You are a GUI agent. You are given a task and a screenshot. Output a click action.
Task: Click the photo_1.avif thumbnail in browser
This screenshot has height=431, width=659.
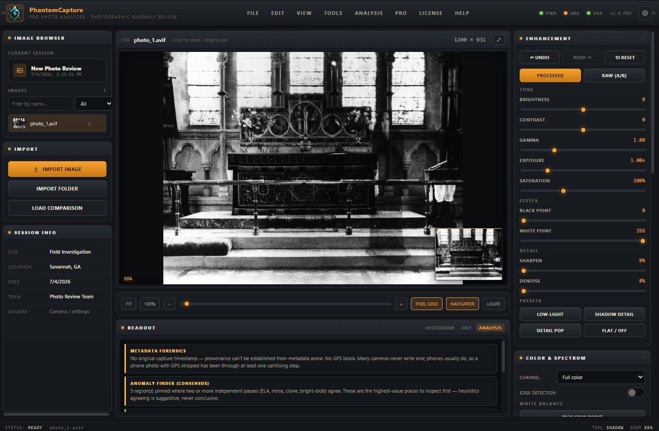[19, 123]
